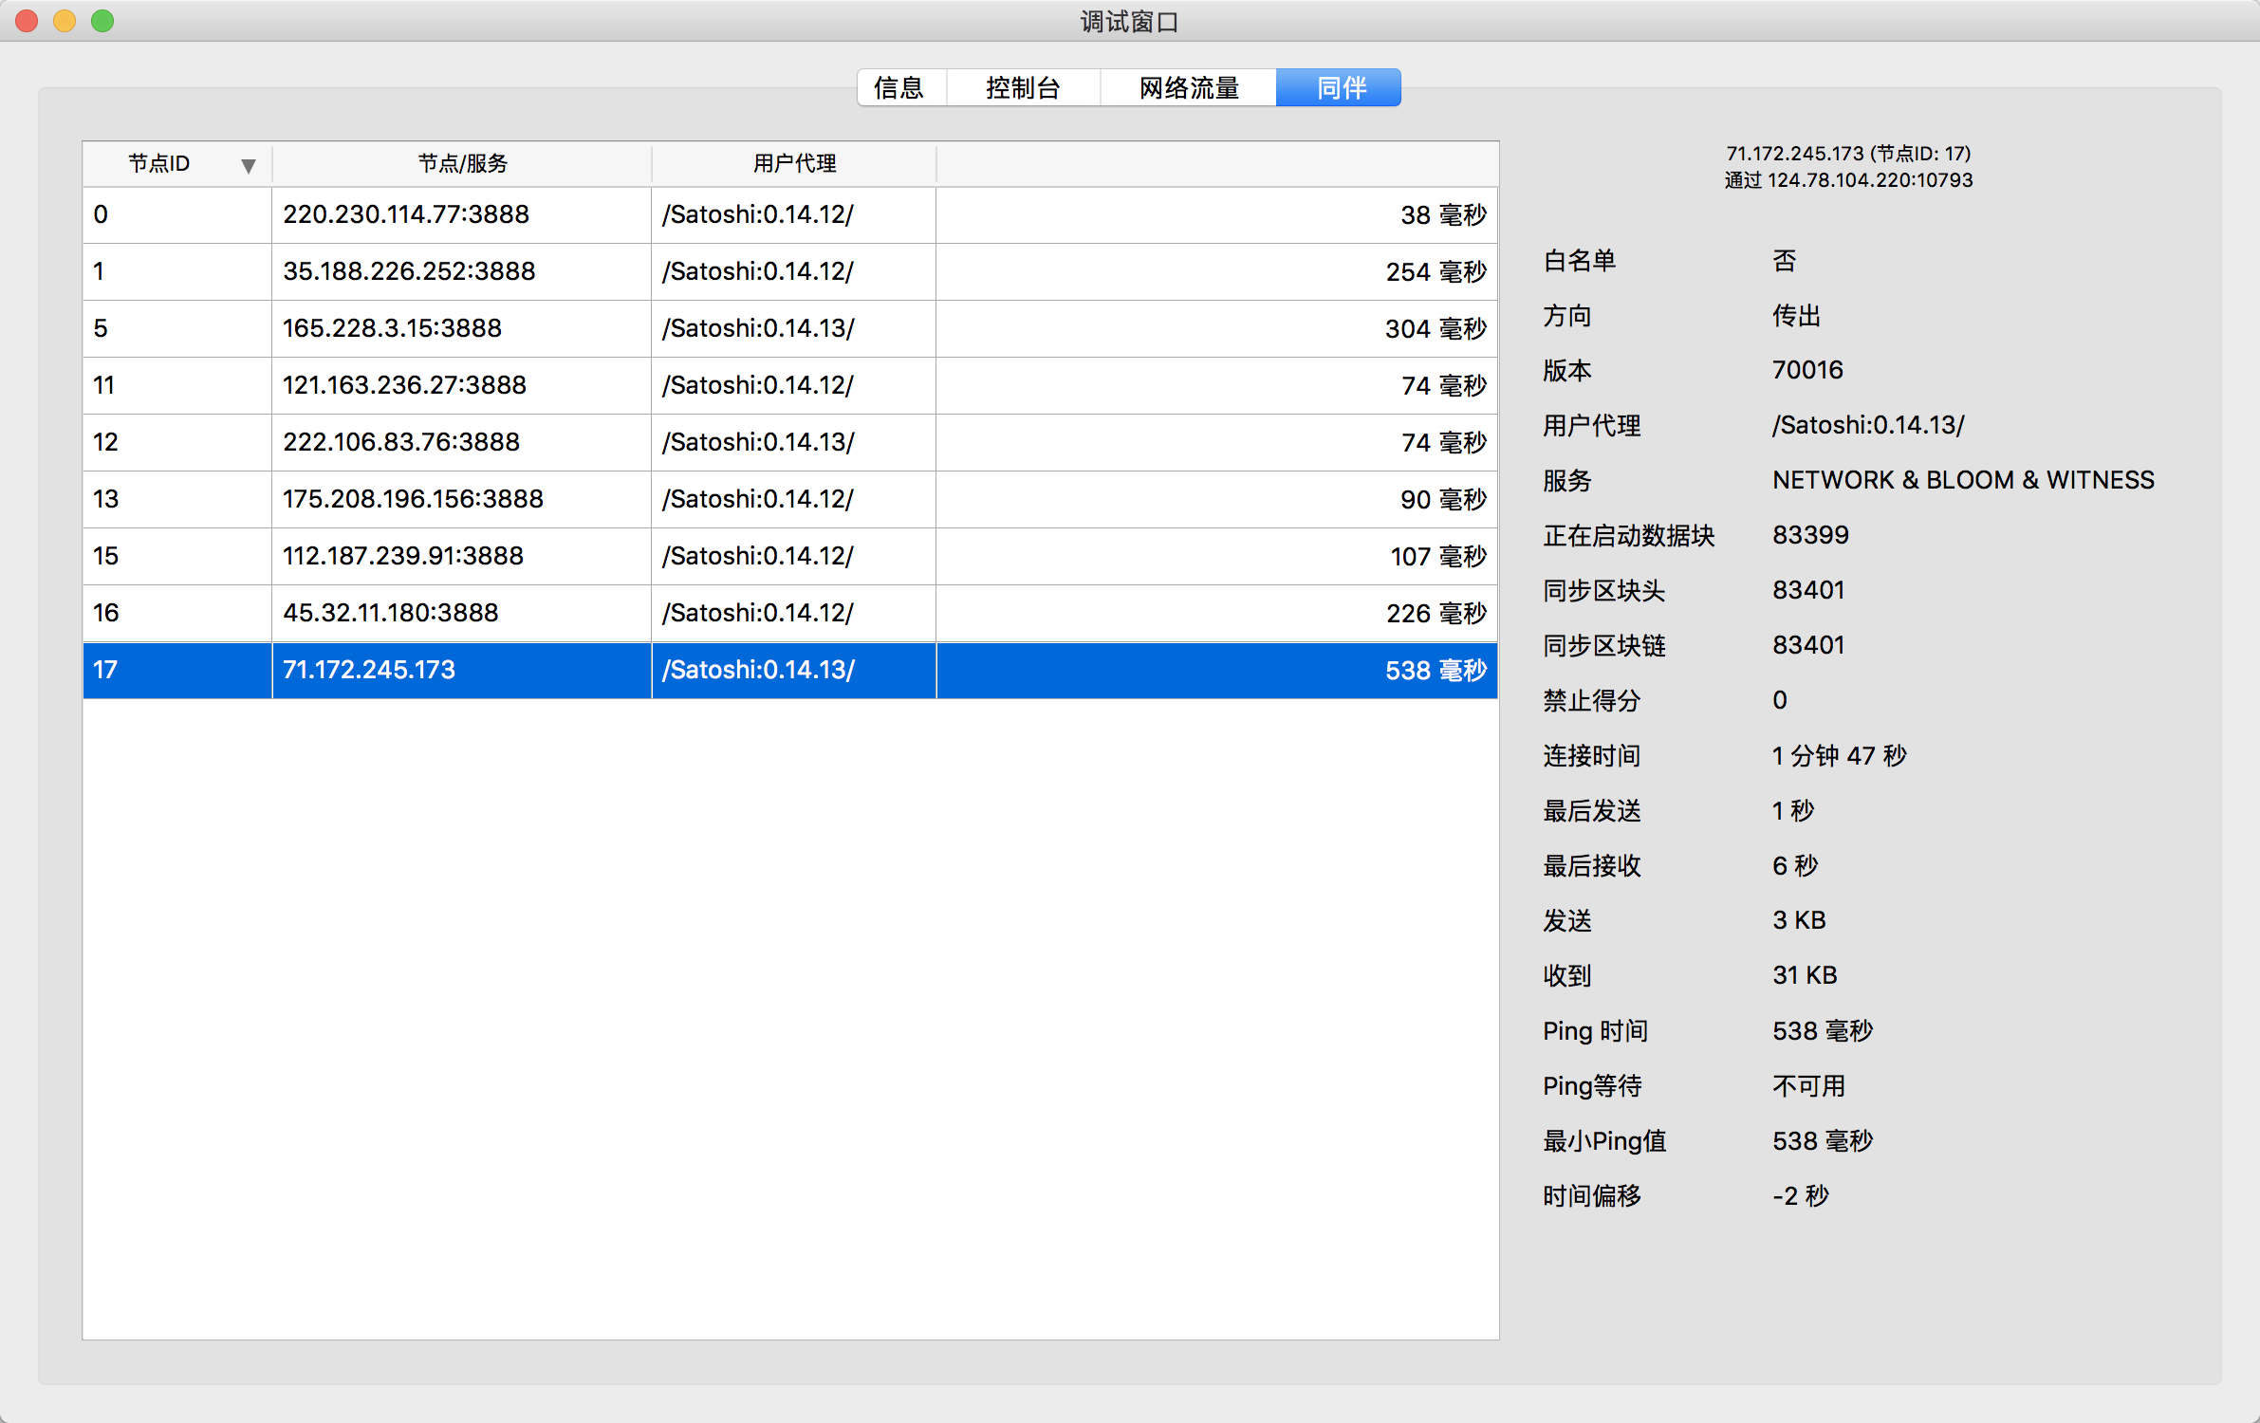2260x1423 pixels.
Task: Select peer row 45.32.11.180:3888
Action: pos(390,613)
